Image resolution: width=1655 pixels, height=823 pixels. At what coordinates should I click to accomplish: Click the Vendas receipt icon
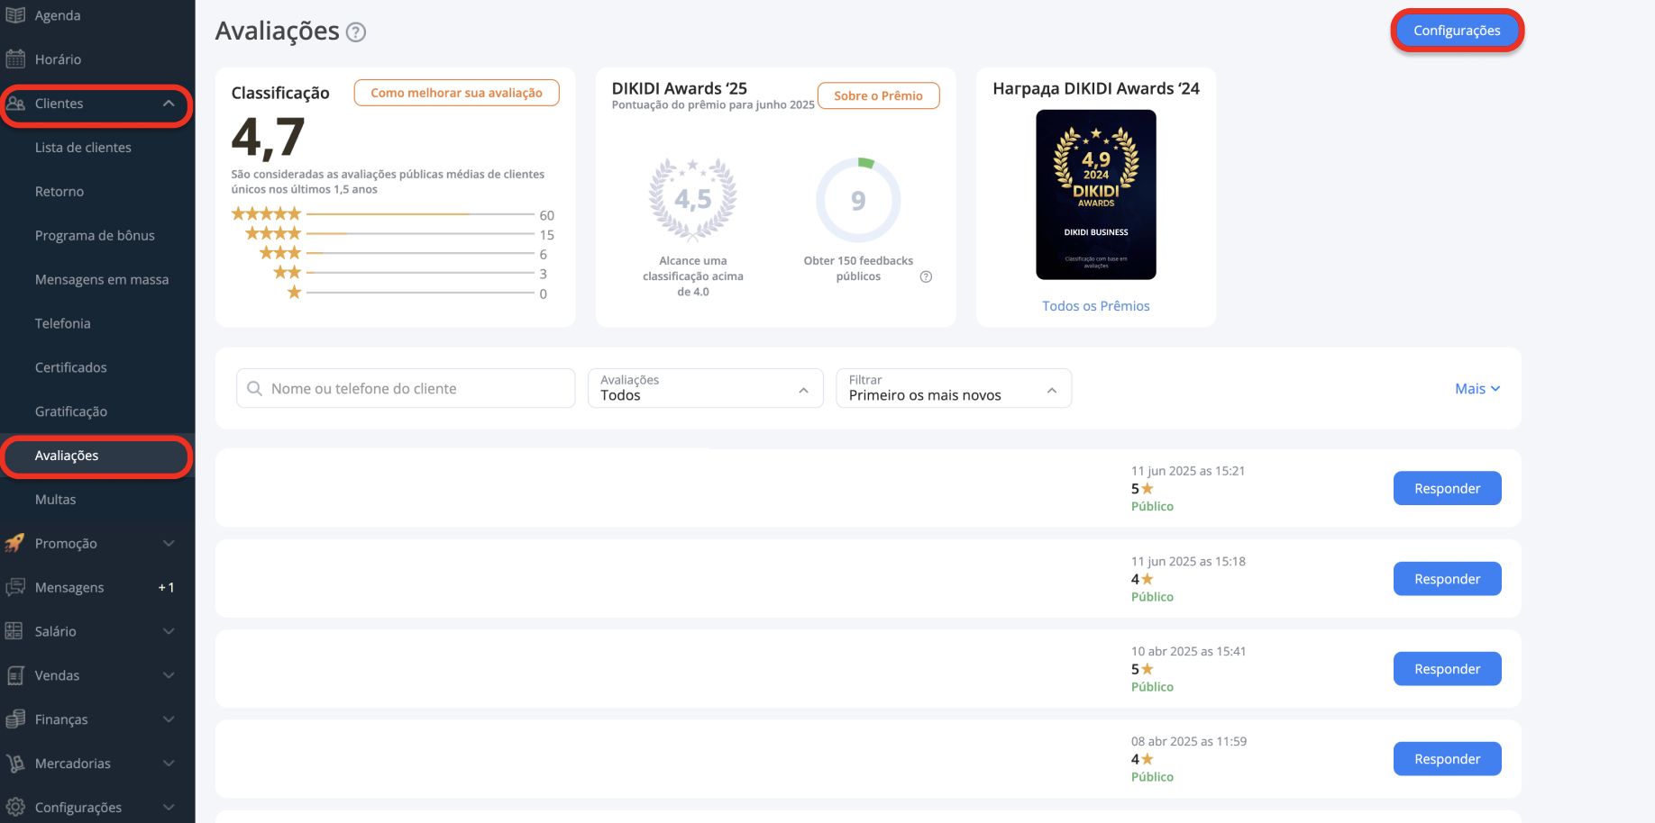pos(15,675)
